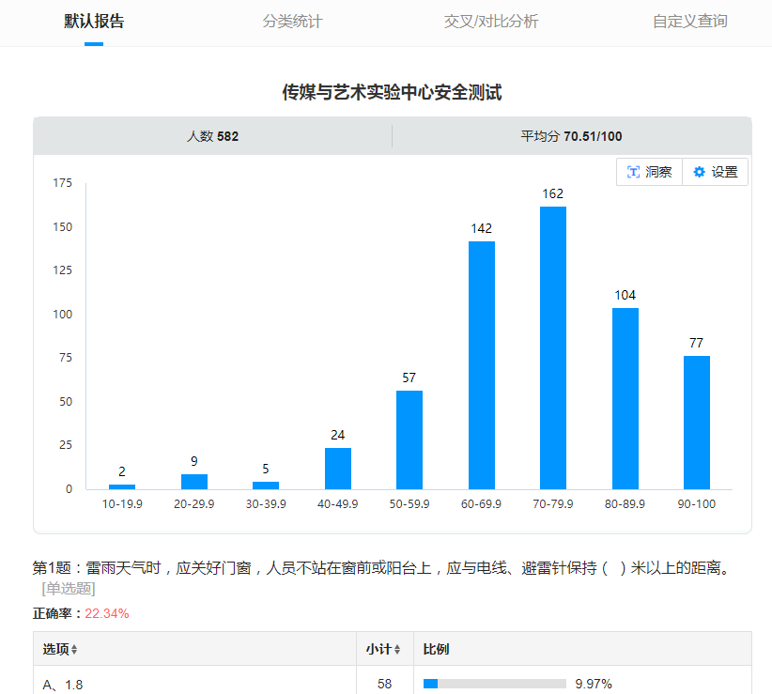
Task: Open chart 设置 via gear icon
Action: point(699,172)
